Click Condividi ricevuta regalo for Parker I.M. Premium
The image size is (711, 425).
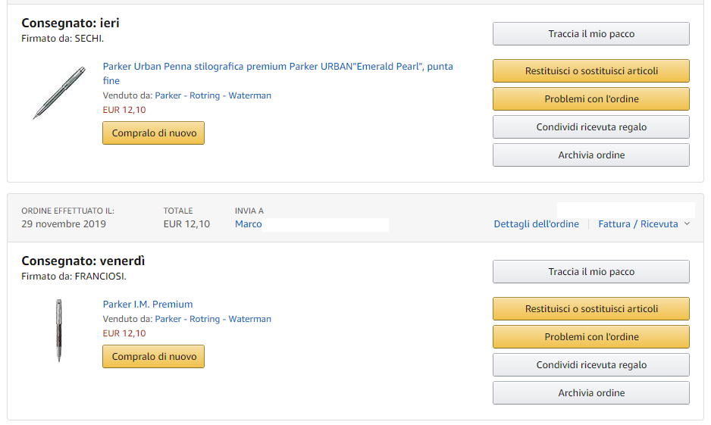590,365
